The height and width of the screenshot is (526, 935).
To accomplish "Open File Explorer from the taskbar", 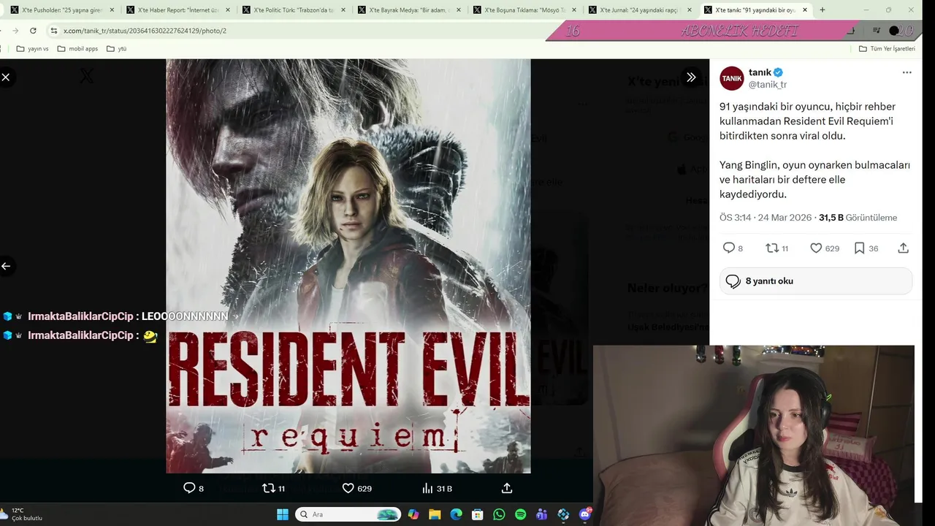I will (435, 514).
